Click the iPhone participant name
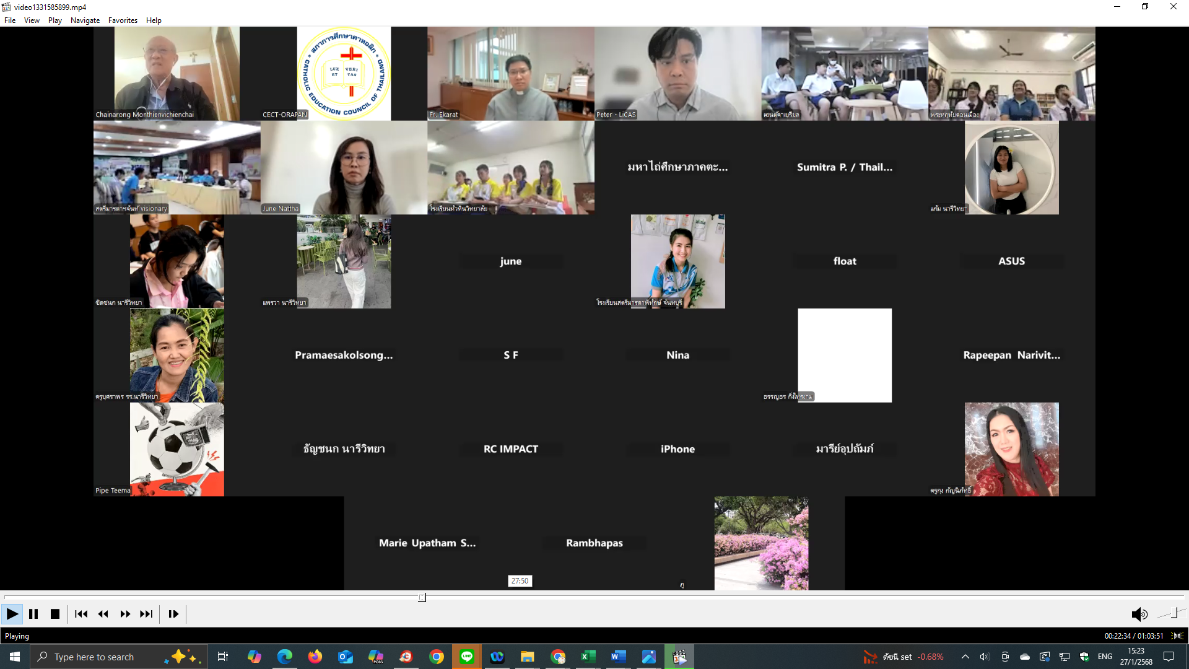 677,449
